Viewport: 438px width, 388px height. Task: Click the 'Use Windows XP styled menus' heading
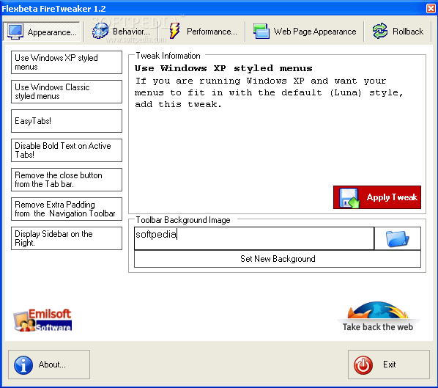[223, 68]
